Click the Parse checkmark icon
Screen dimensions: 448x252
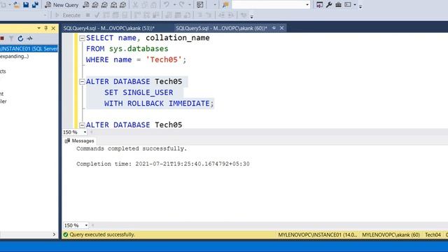pyautogui.click(x=97, y=15)
